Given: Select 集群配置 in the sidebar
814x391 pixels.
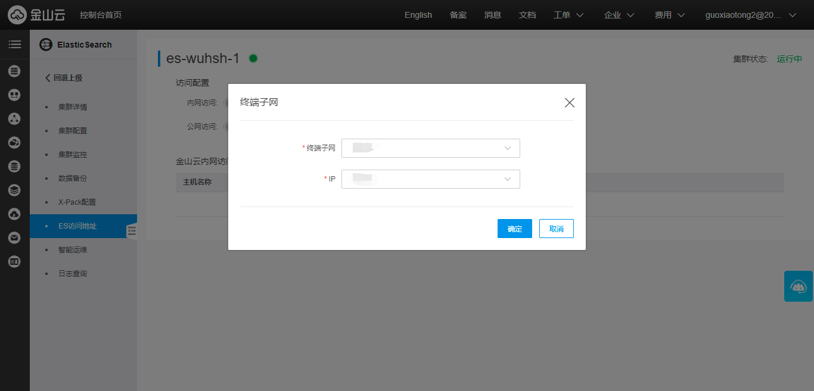Looking at the screenshot, I should (73, 131).
